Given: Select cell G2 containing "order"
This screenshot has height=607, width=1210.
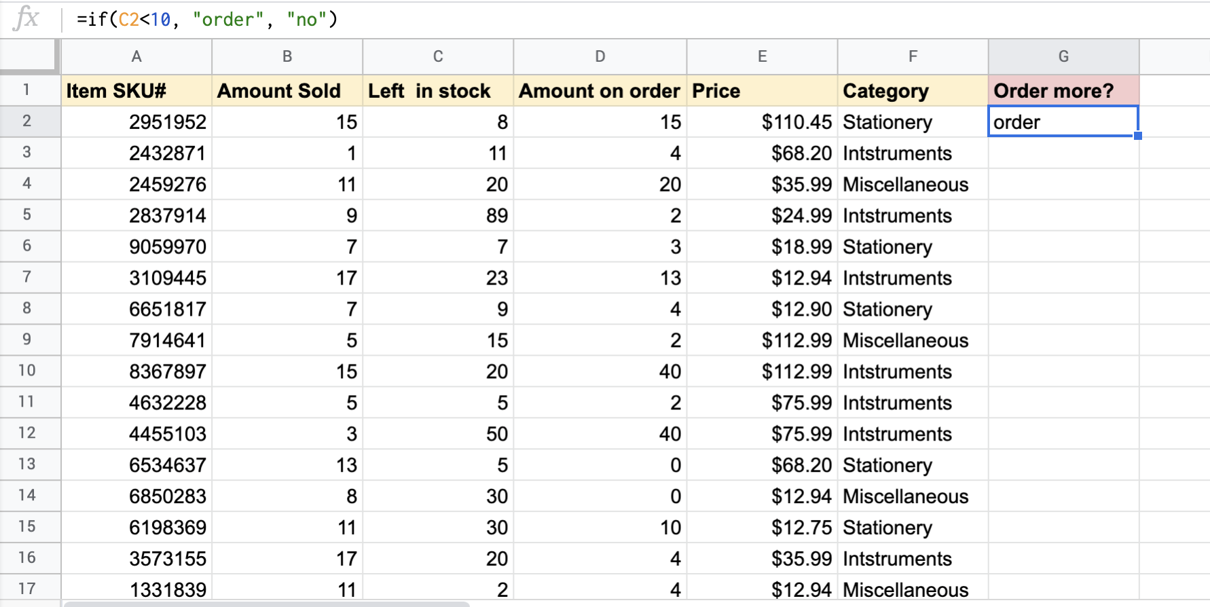Looking at the screenshot, I should click(x=1063, y=122).
